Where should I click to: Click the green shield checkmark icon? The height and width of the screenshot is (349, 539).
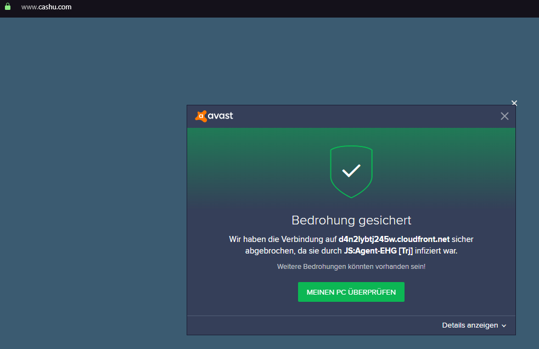point(351,172)
